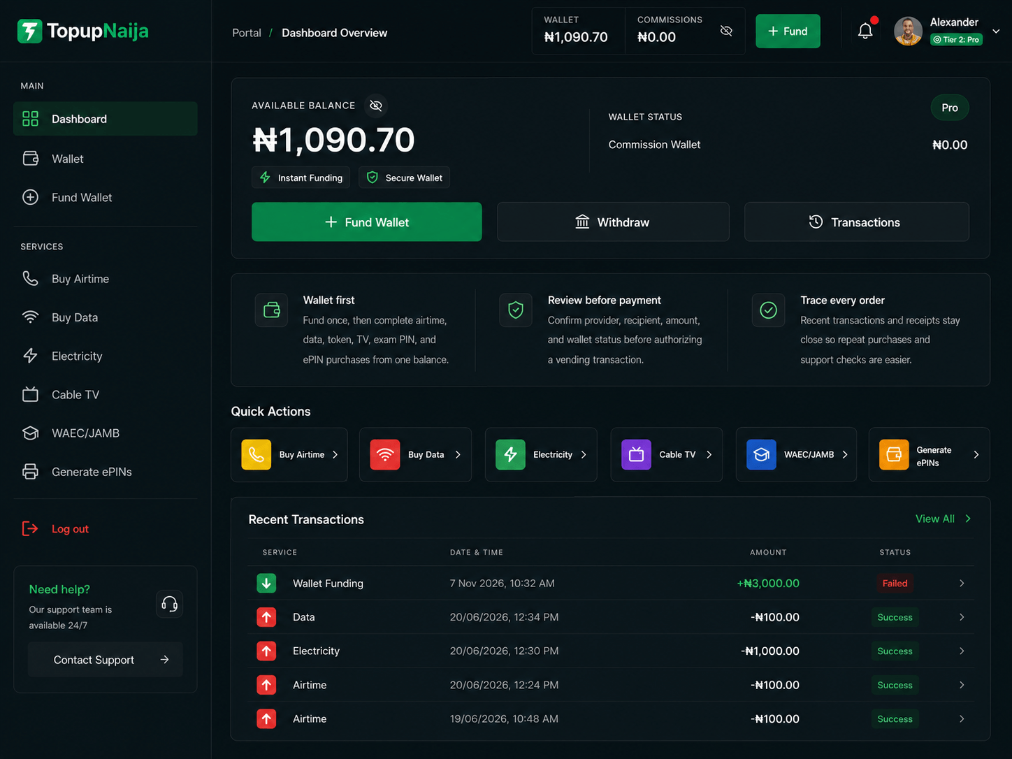The width and height of the screenshot is (1012, 759).
Task: Click the Commission Wallet label
Action: click(x=654, y=145)
